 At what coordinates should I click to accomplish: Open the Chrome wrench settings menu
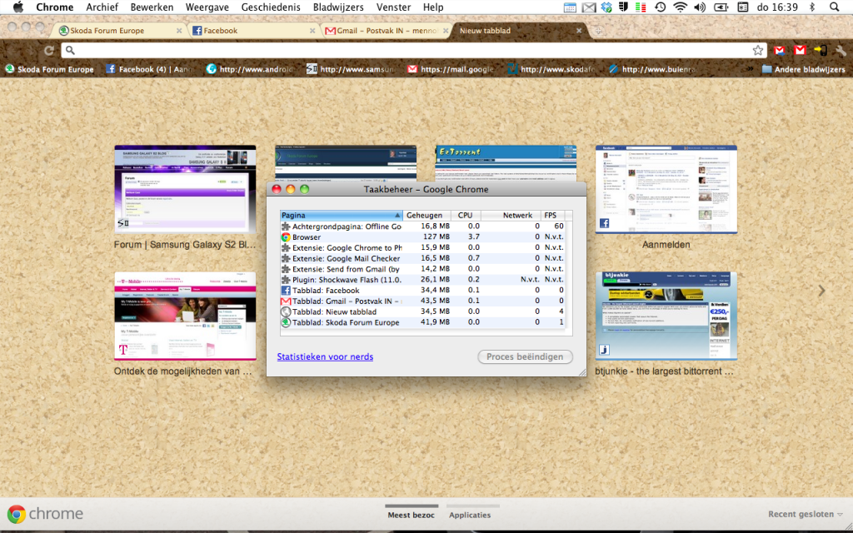pyautogui.click(x=841, y=51)
